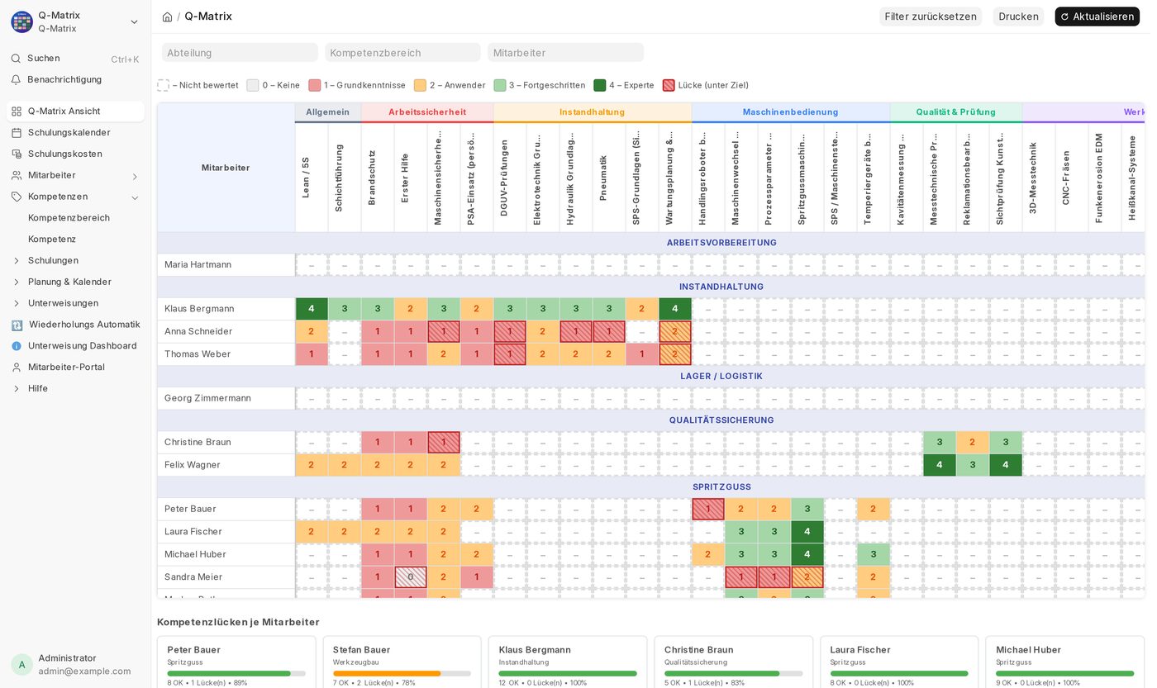Open Peter Bauer gap card
1157x688 pixels.
(x=236, y=662)
